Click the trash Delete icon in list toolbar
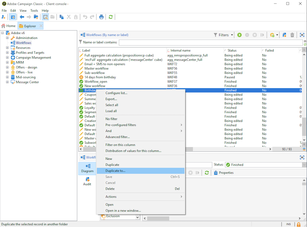This screenshot has height=227, width=307. [x=292, y=35]
